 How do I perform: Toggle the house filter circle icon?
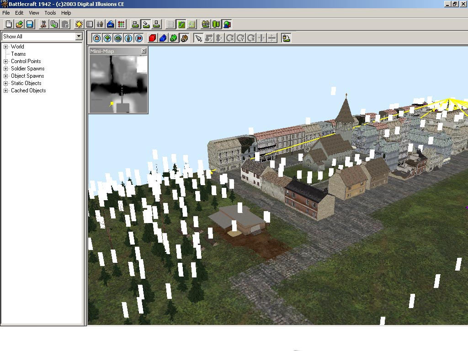pyautogui.click(x=97, y=38)
